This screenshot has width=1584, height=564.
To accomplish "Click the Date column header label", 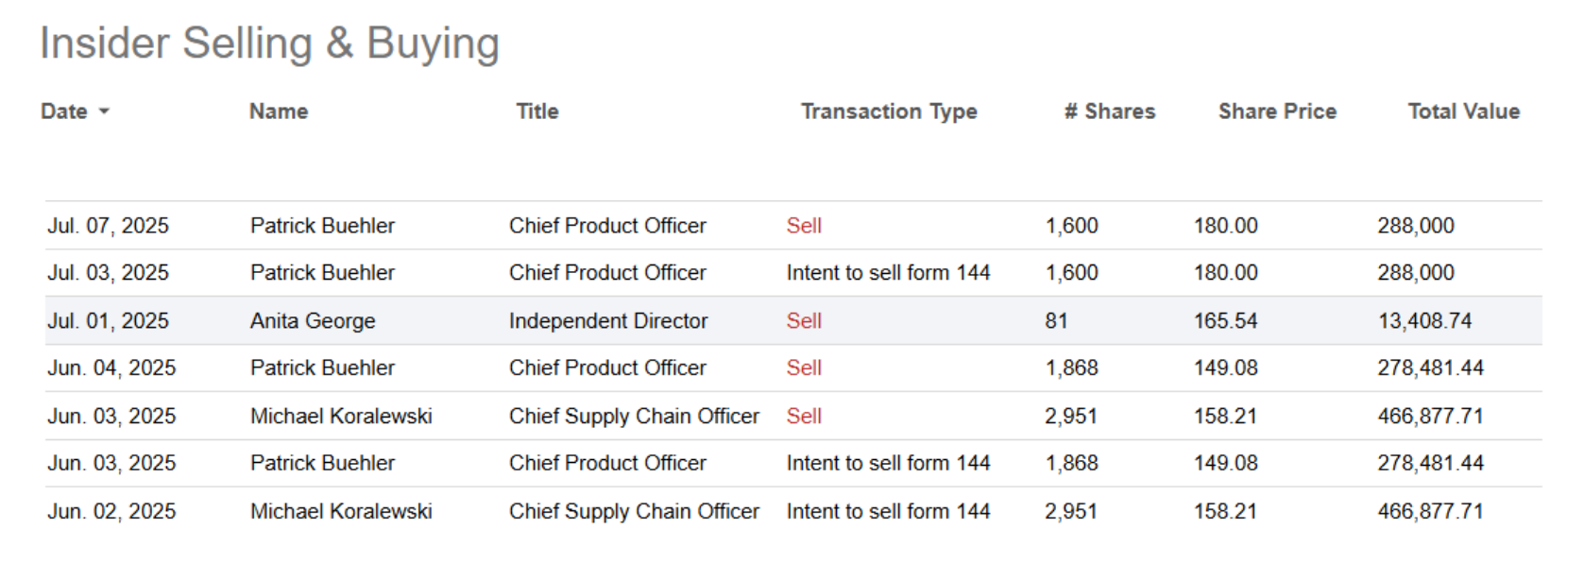I will [64, 111].
